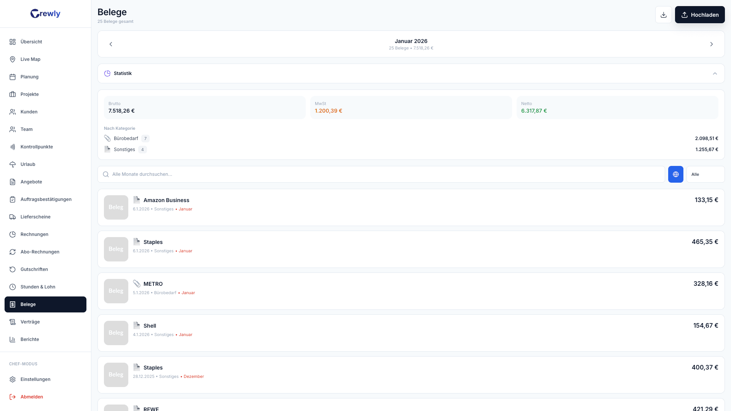This screenshot has width=731, height=411.
Task: Click the download export icon button
Action: point(663,15)
